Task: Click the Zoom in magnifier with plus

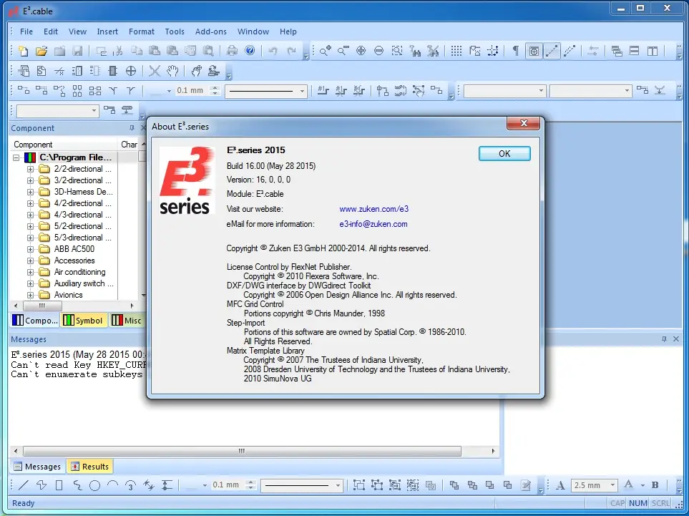Action: click(x=325, y=51)
